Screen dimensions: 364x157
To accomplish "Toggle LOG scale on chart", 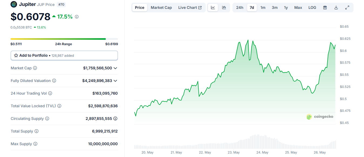I will pos(312,8).
